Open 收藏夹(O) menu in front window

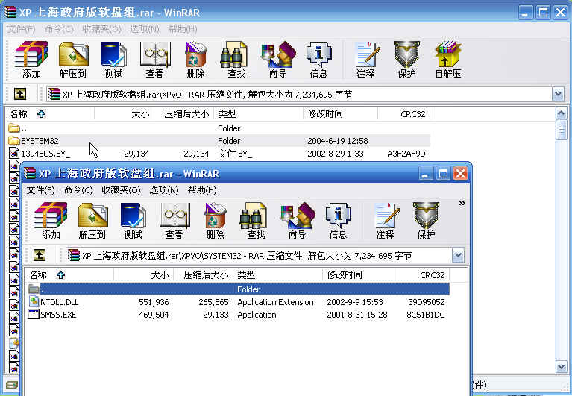pos(121,190)
